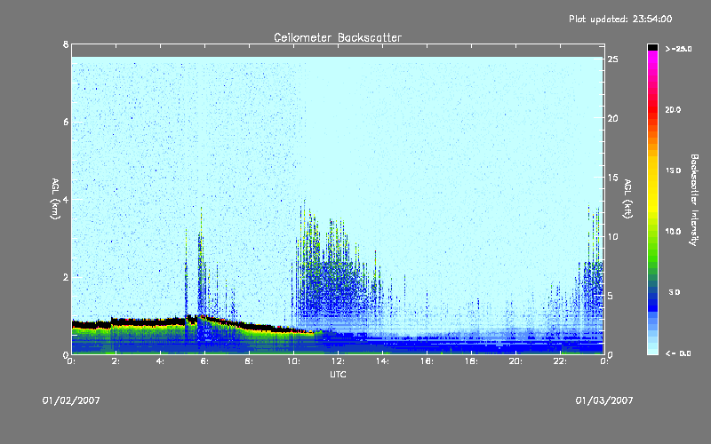Click the blue colorbar region near 5.0
The width and height of the screenshot is (711, 444).
click(x=652, y=293)
